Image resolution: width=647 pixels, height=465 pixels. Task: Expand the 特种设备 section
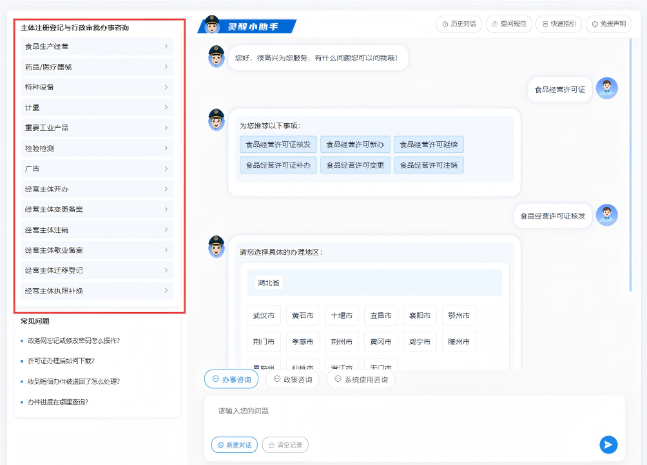tap(95, 86)
